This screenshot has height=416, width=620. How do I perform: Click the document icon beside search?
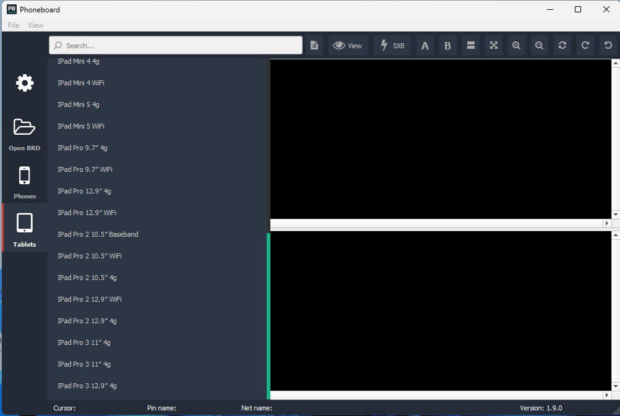(x=314, y=45)
